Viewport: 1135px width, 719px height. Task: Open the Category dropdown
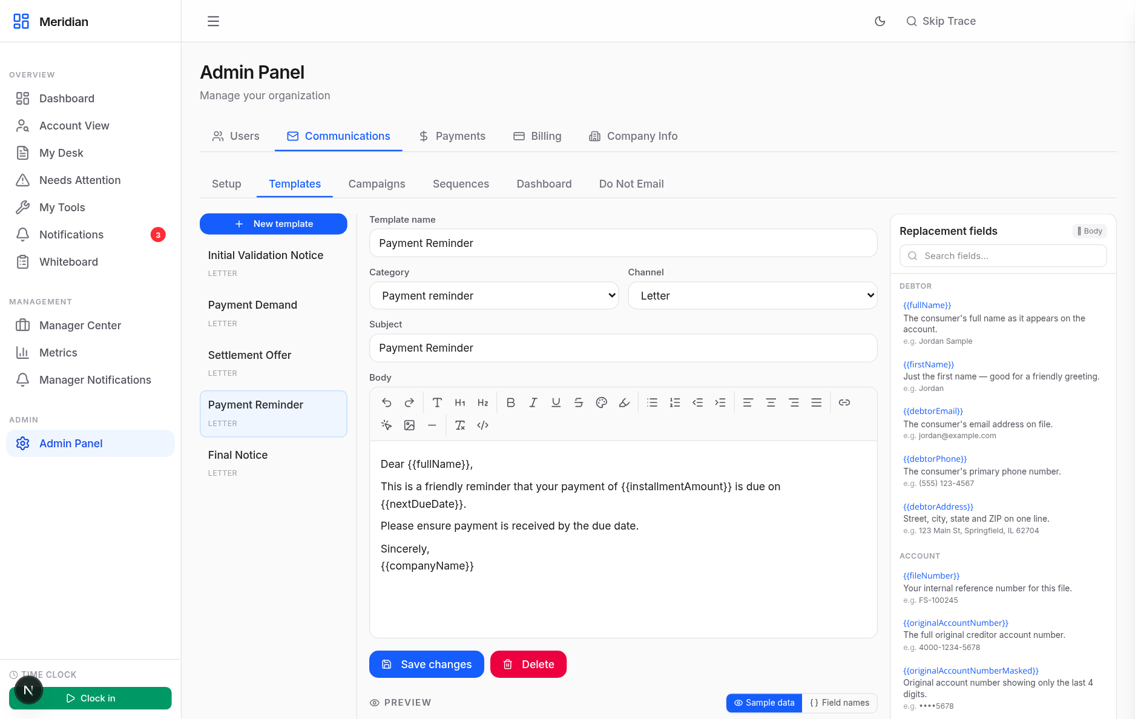click(x=494, y=295)
